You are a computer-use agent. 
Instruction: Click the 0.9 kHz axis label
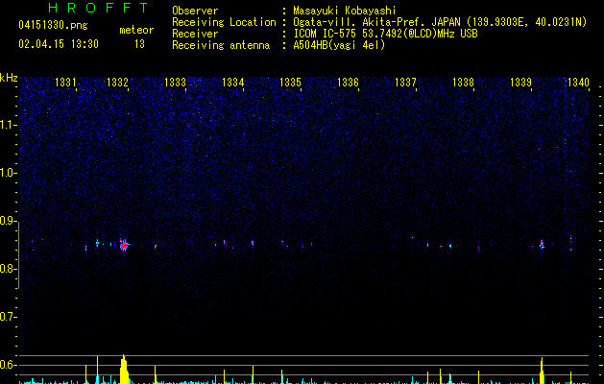(8, 221)
